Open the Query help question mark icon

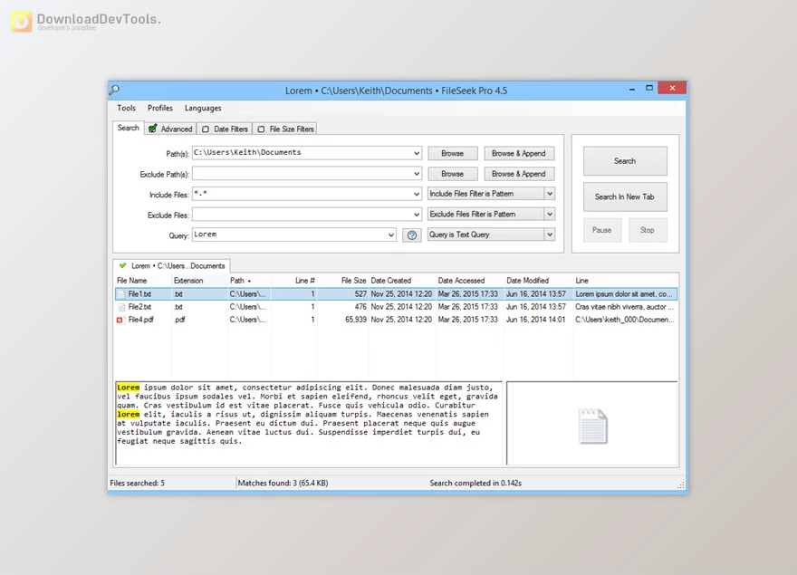click(412, 234)
